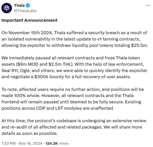Click the paragraph starting "On November 15th 2024"

tap(74, 39)
